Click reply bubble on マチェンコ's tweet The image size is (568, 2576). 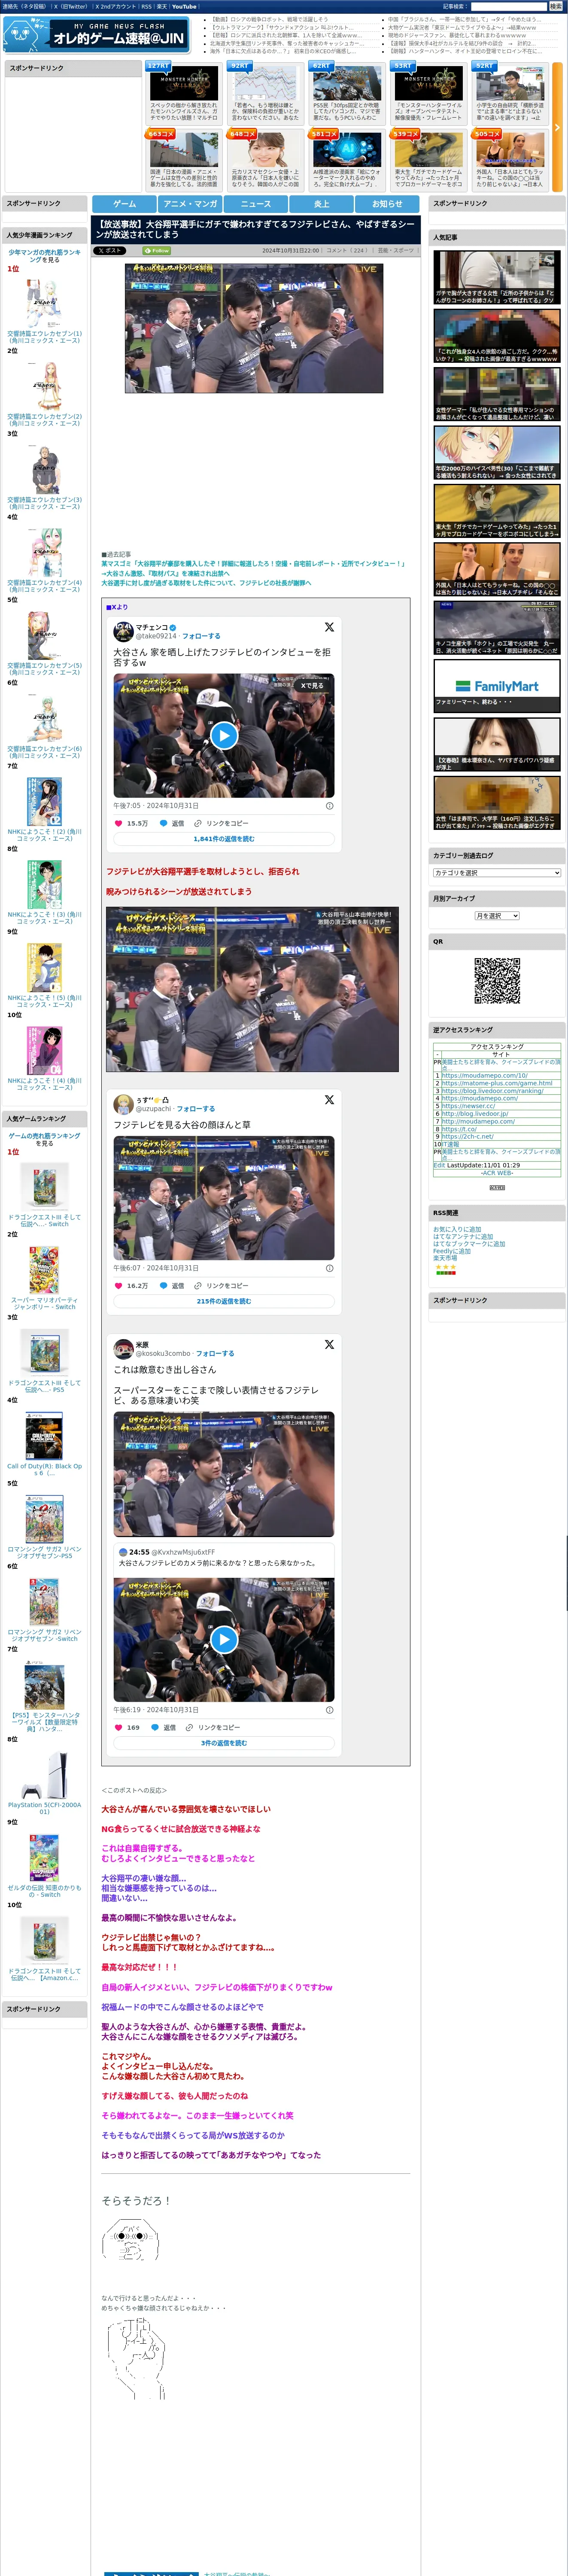coord(163,823)
